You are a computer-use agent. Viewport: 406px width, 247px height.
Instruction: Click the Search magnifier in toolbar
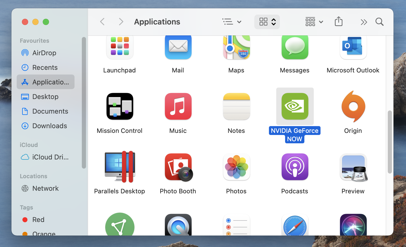tap(379, 22)
